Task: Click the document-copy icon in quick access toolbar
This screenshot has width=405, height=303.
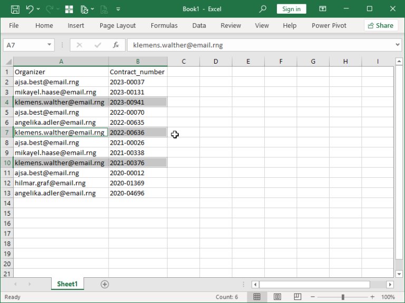Action: (x=84, y=9)
